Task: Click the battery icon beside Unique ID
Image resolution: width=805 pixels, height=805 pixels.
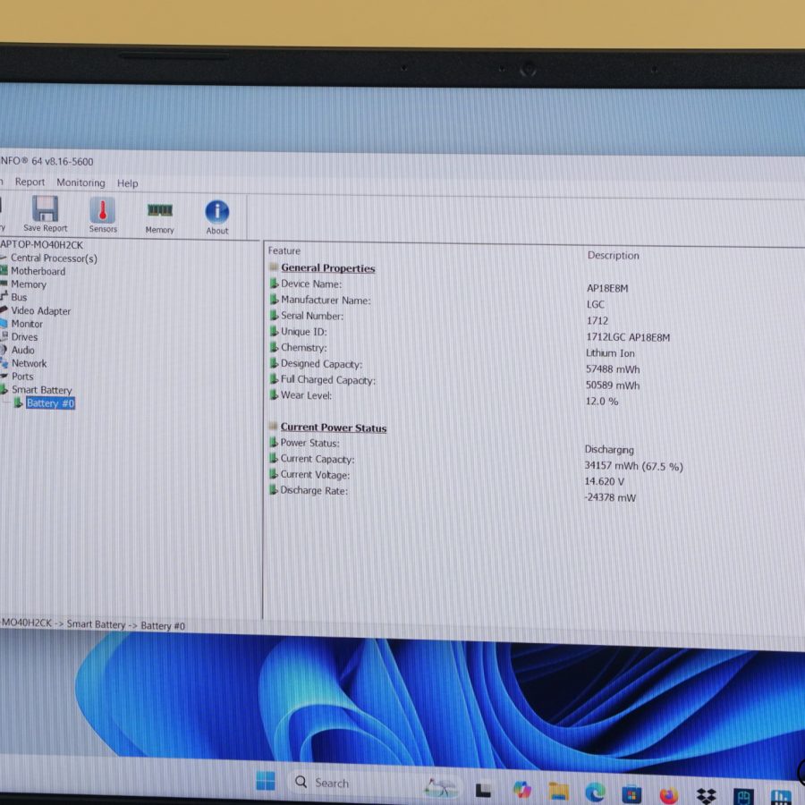Action: [x=275, y=331]
